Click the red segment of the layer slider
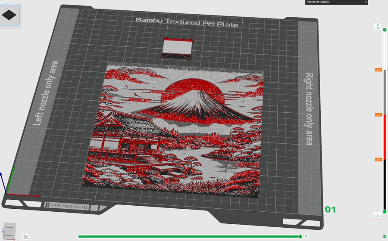Screen dimensions: 388x241 click(x=385, y=137)
